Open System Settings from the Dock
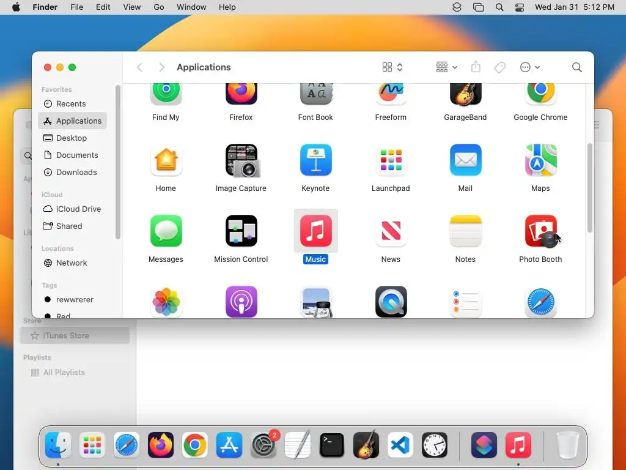 [263, 445]
